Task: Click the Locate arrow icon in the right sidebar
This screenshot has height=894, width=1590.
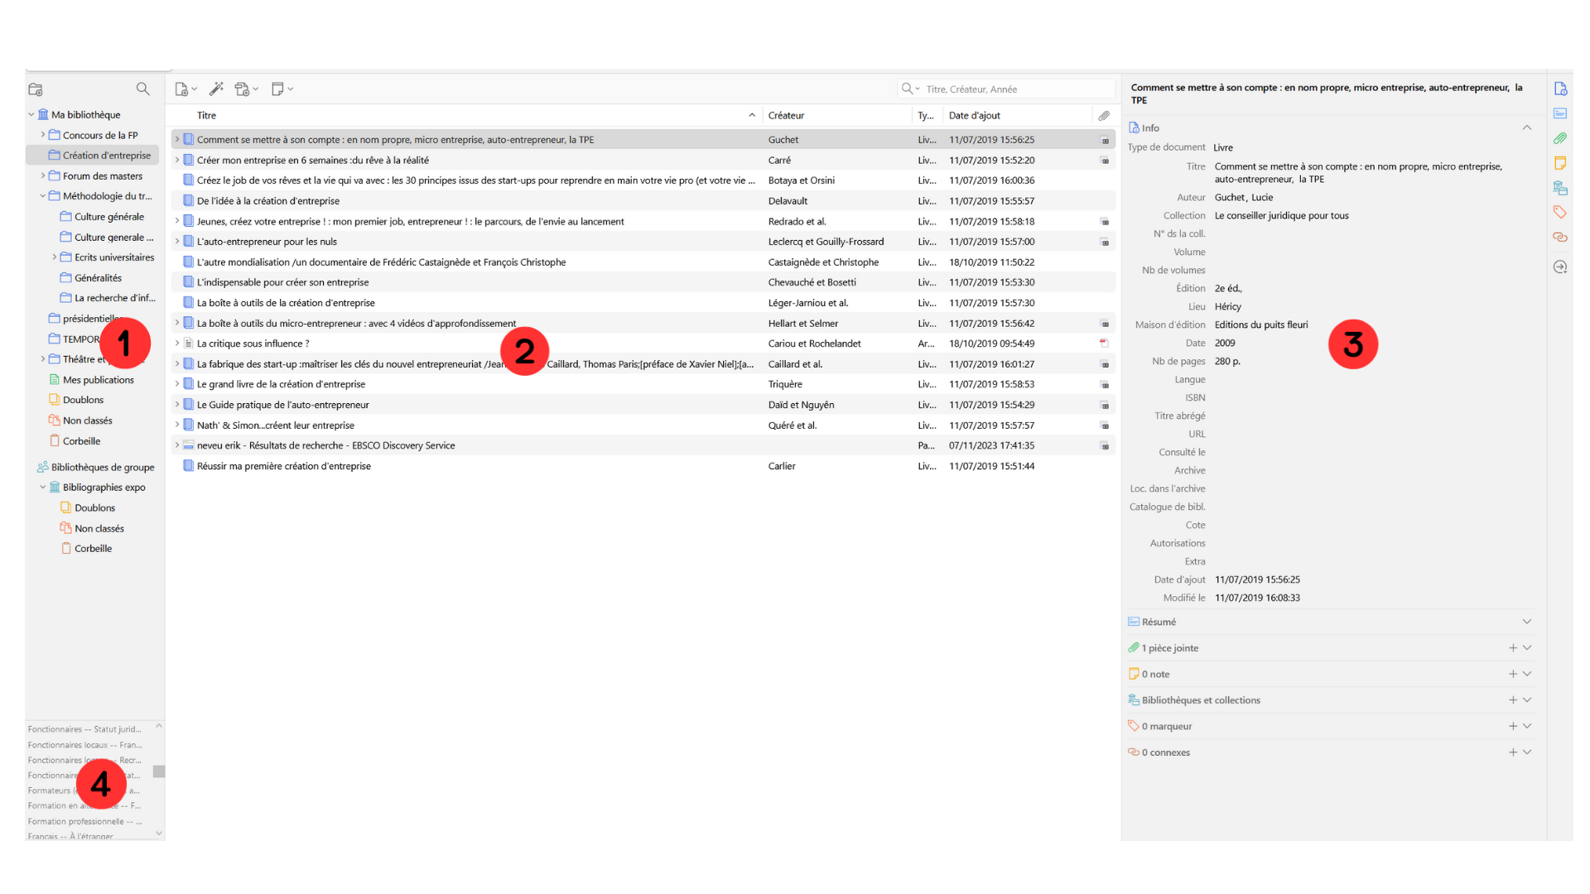Action: 1561,267
